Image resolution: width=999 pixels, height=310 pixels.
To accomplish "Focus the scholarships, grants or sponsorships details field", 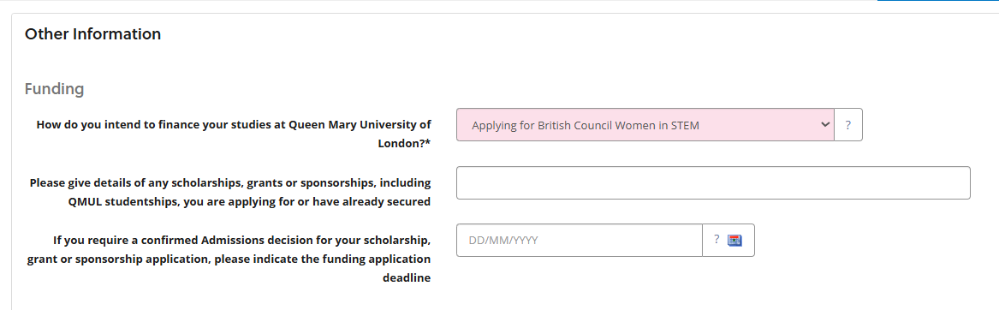I will (713, 183).
